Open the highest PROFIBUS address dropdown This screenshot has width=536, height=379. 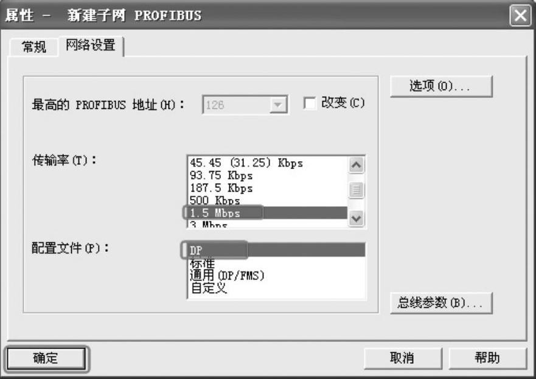278,105
